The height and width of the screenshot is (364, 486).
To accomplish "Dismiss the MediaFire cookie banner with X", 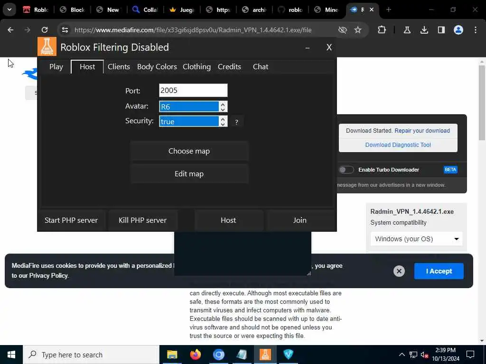I will [x=399, y=271].
